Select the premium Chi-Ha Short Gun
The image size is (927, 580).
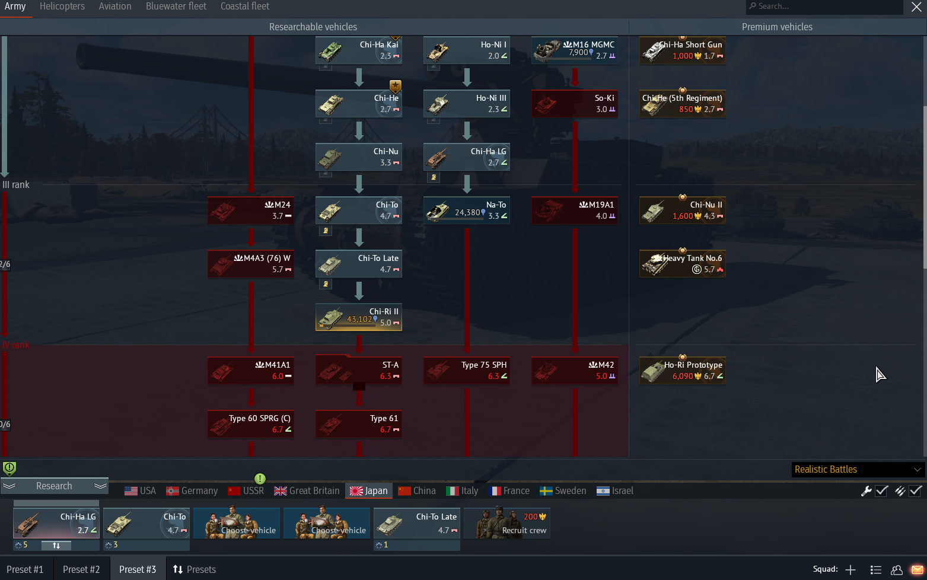click(x=683, y=50)
